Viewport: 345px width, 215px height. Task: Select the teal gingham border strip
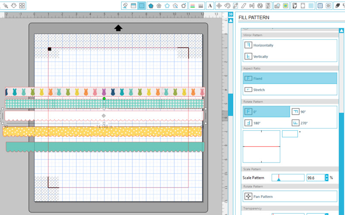tap(104, 104)
